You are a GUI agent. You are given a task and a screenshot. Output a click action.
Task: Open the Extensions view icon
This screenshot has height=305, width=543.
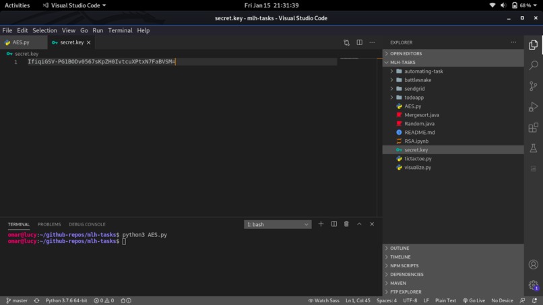coord(534,127)
